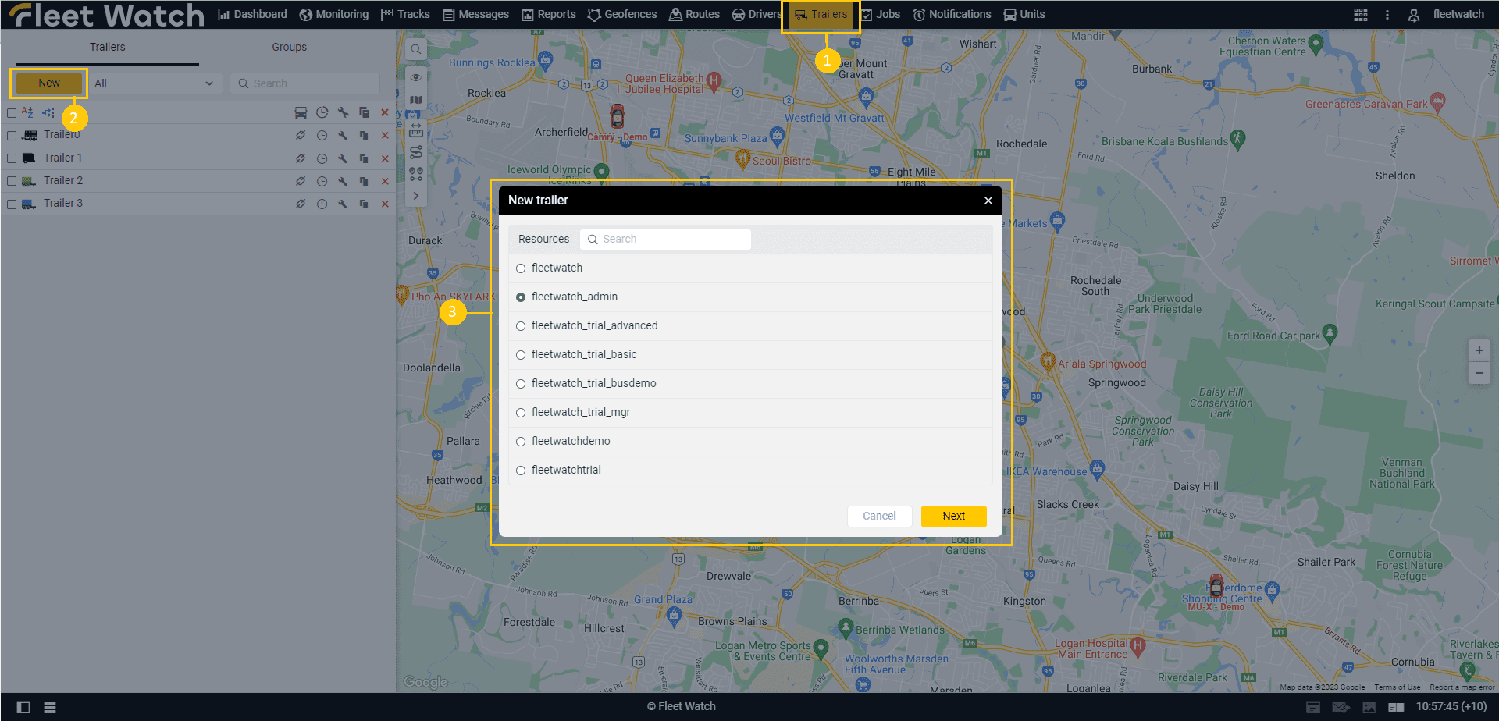Screen dimensions: 1499x721
Task: Tick the checkbox next to Trailer 2
Action: 12,181
